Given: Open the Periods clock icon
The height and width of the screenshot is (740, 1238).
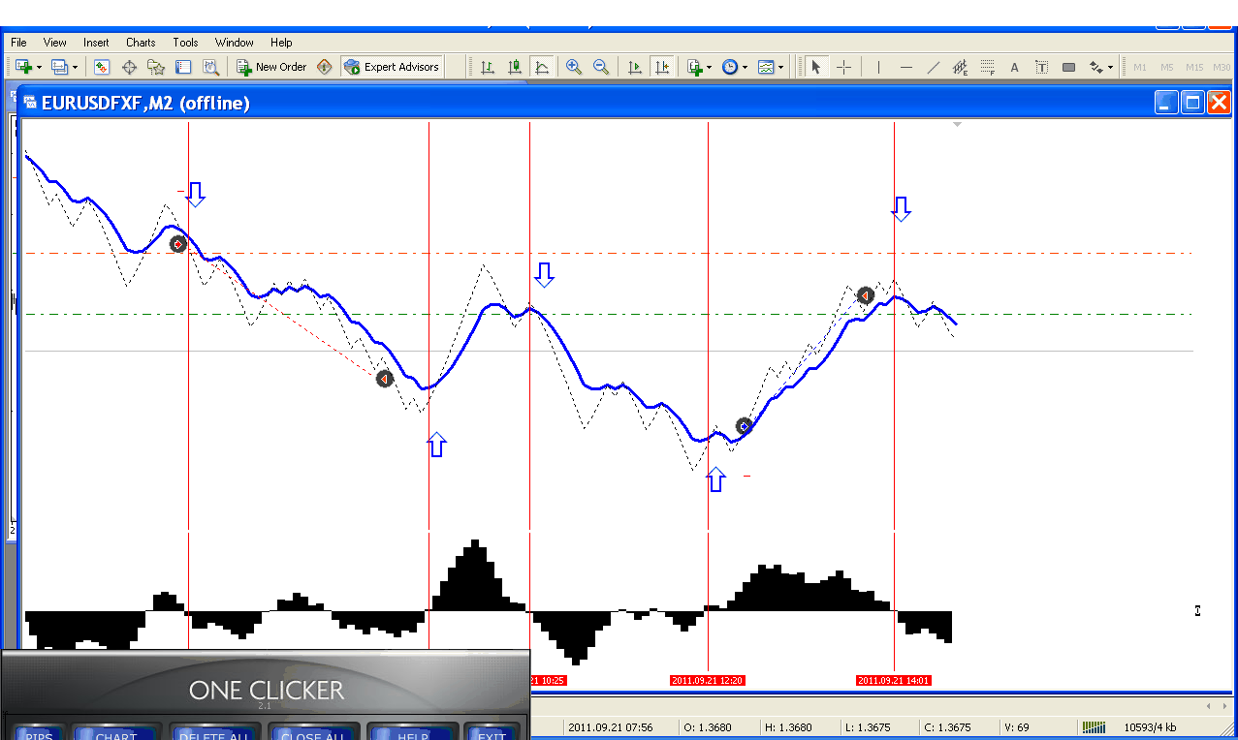Looking at the screenshot, I should [729, 67].
